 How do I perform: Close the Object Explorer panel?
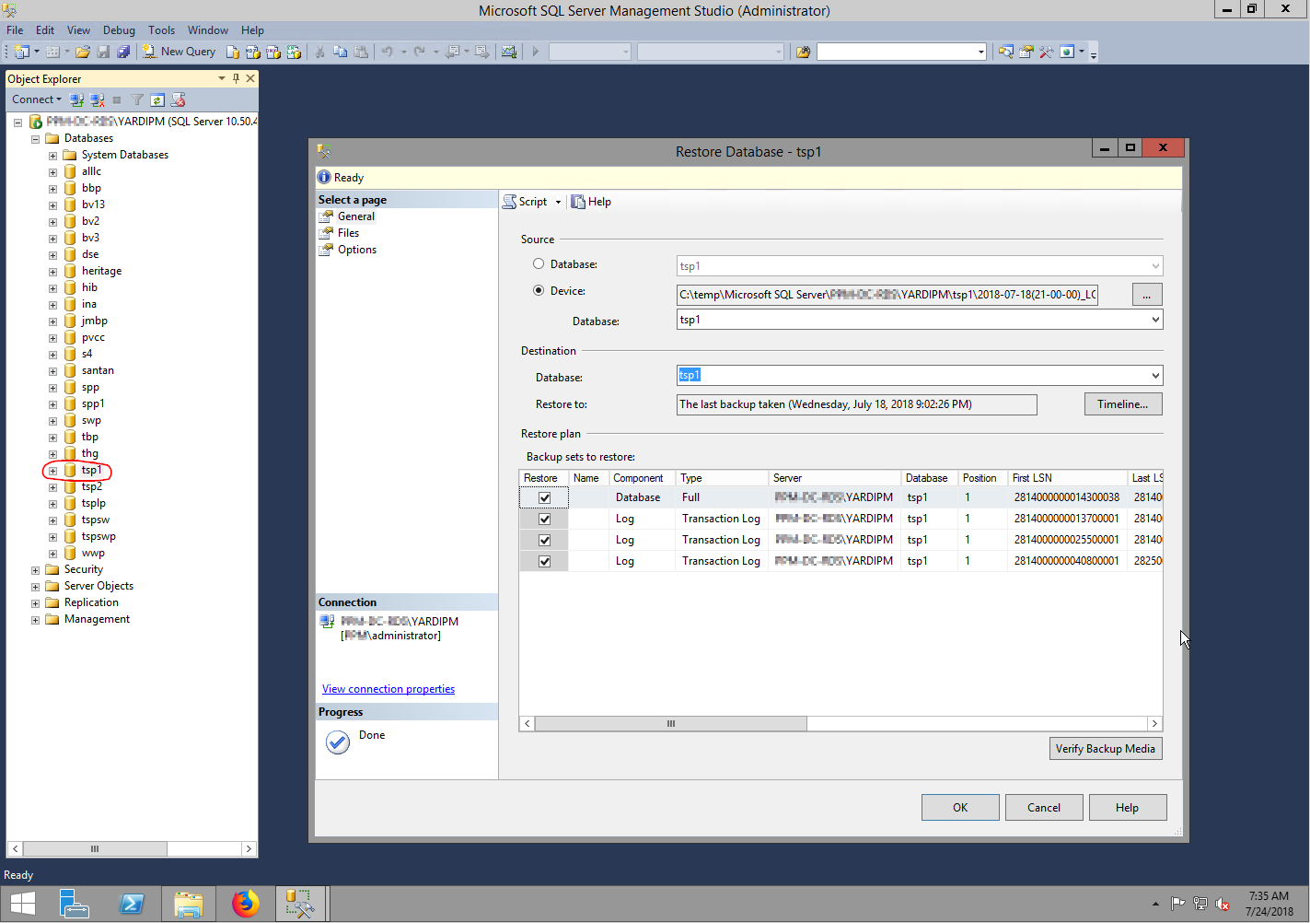click(x=250, y=78)
